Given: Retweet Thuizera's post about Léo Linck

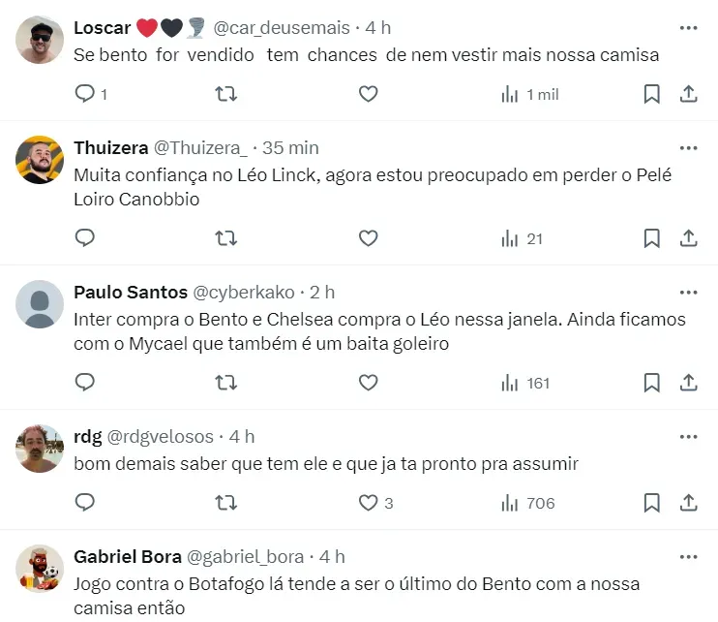Looking at the screenshot, I should [x=225, y=238].
